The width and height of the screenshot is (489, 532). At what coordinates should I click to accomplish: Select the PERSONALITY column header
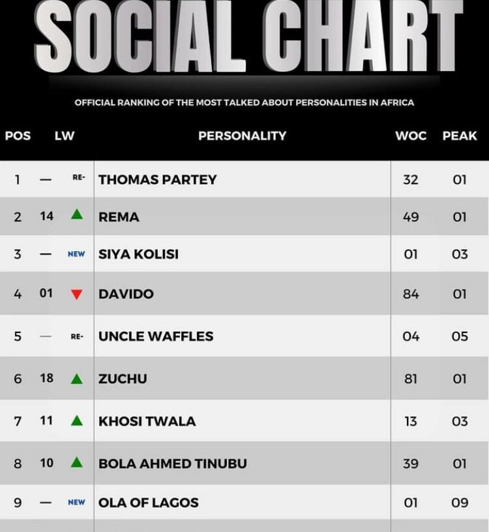pos(243,136)
